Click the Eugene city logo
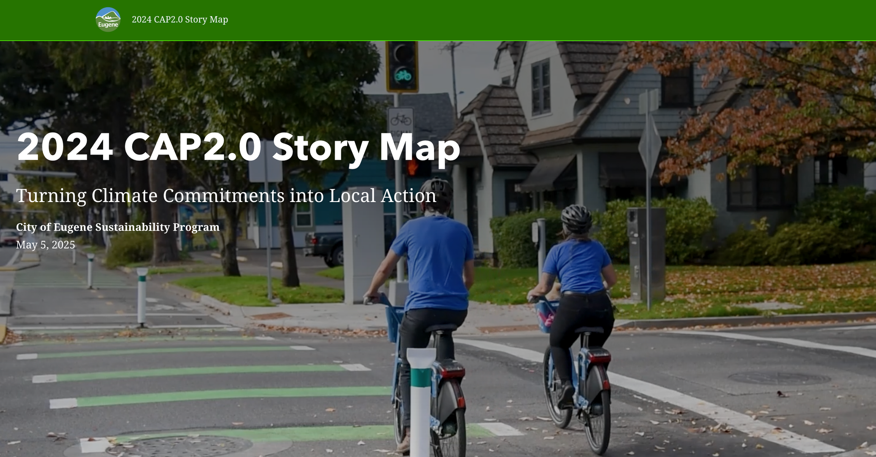The height and width of the screenshot is (457, 876). pos(108,20)
